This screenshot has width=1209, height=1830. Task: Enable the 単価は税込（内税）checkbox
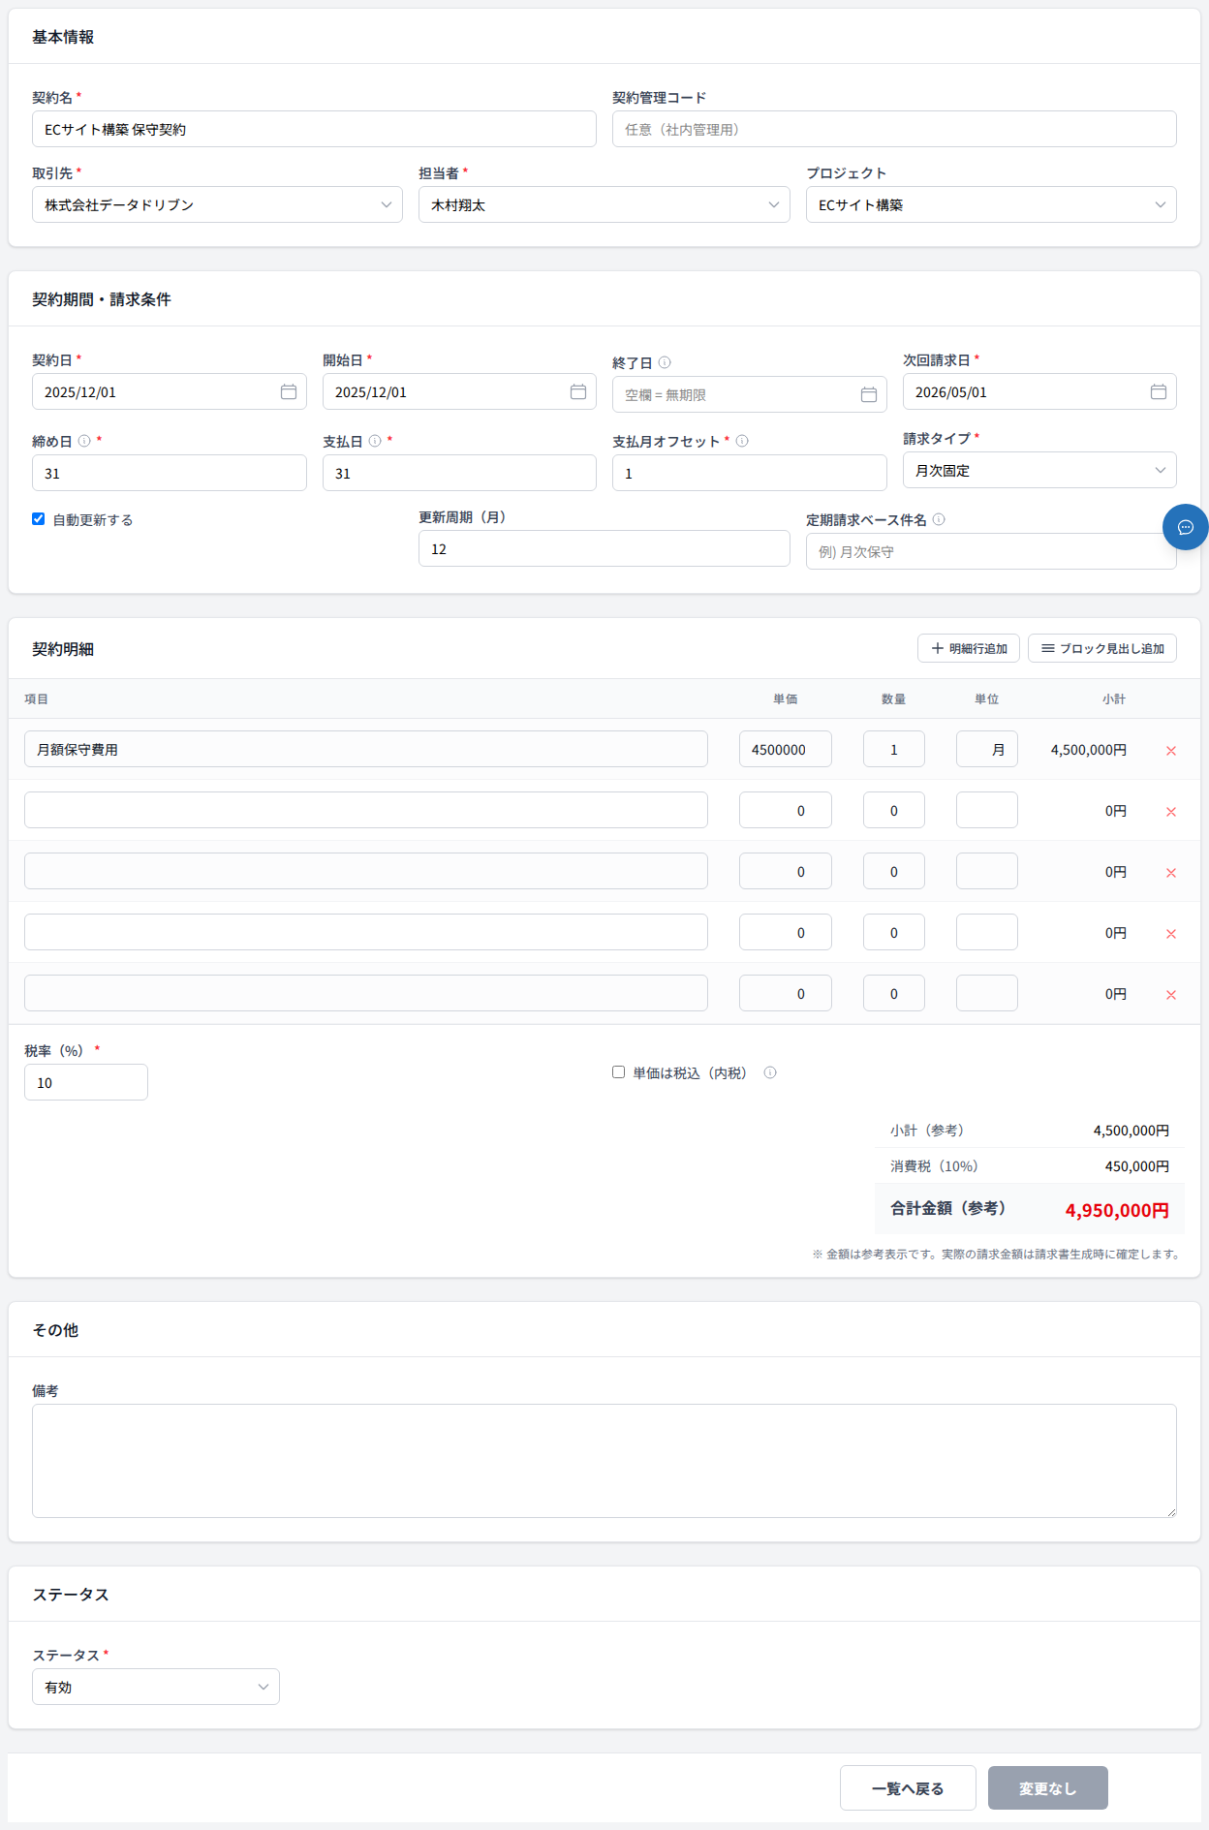(x=618, y=1072)
